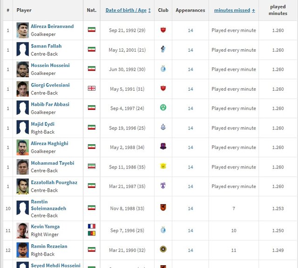Click Alireza Haghighi's player photo thumbnail
Image resolution: width=298 pixels, height=268 pixels.
point(22,147)
